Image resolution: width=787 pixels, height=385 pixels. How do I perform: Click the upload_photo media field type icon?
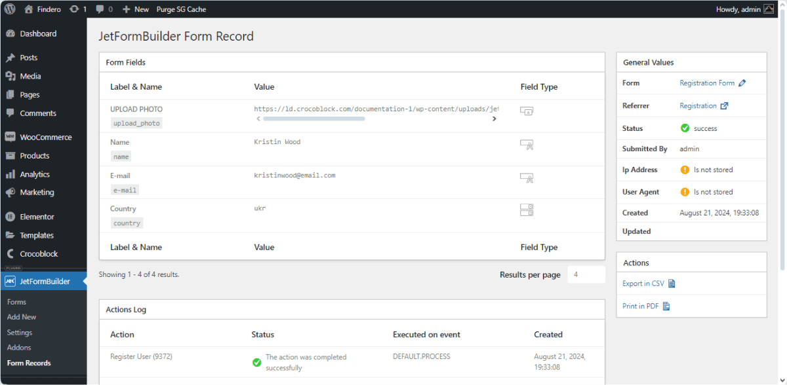pos(527,112)
